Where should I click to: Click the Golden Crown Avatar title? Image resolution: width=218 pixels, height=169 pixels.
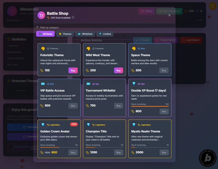point(55,131)
